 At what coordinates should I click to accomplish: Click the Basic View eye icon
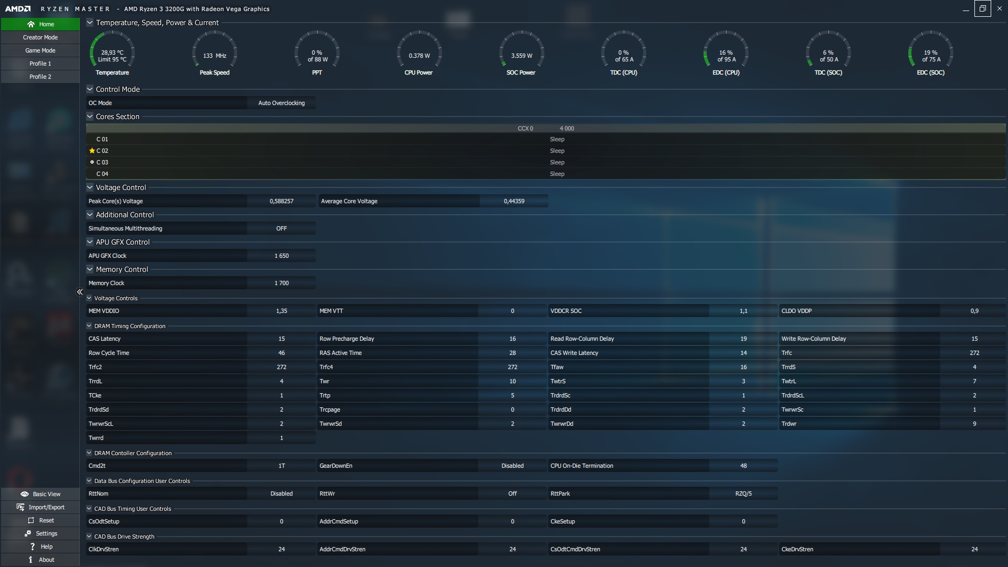tap(24, 494)
